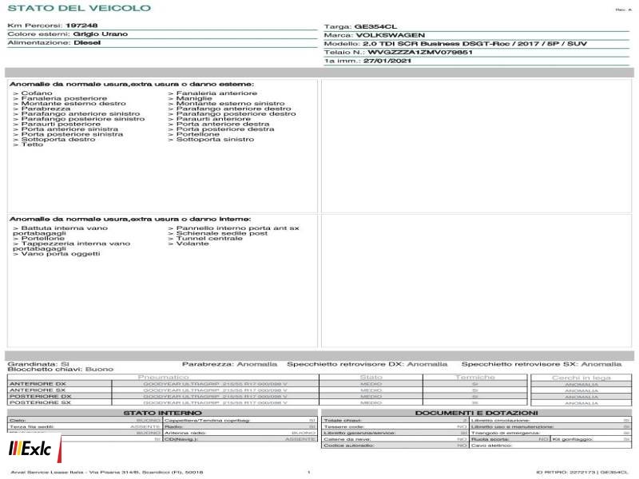The width and height of the screenshot is (639, 479).
Task: Select 'Battuta interna vano portabagagli'
Action: coord(61,231)
